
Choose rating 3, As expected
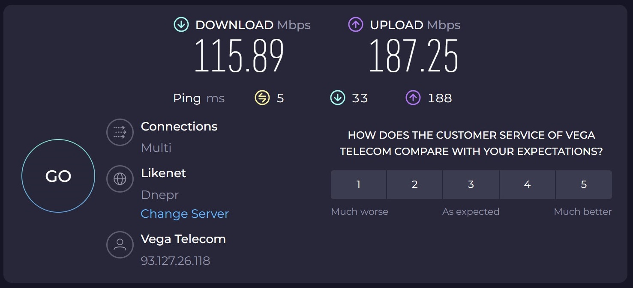coord(471,184)
